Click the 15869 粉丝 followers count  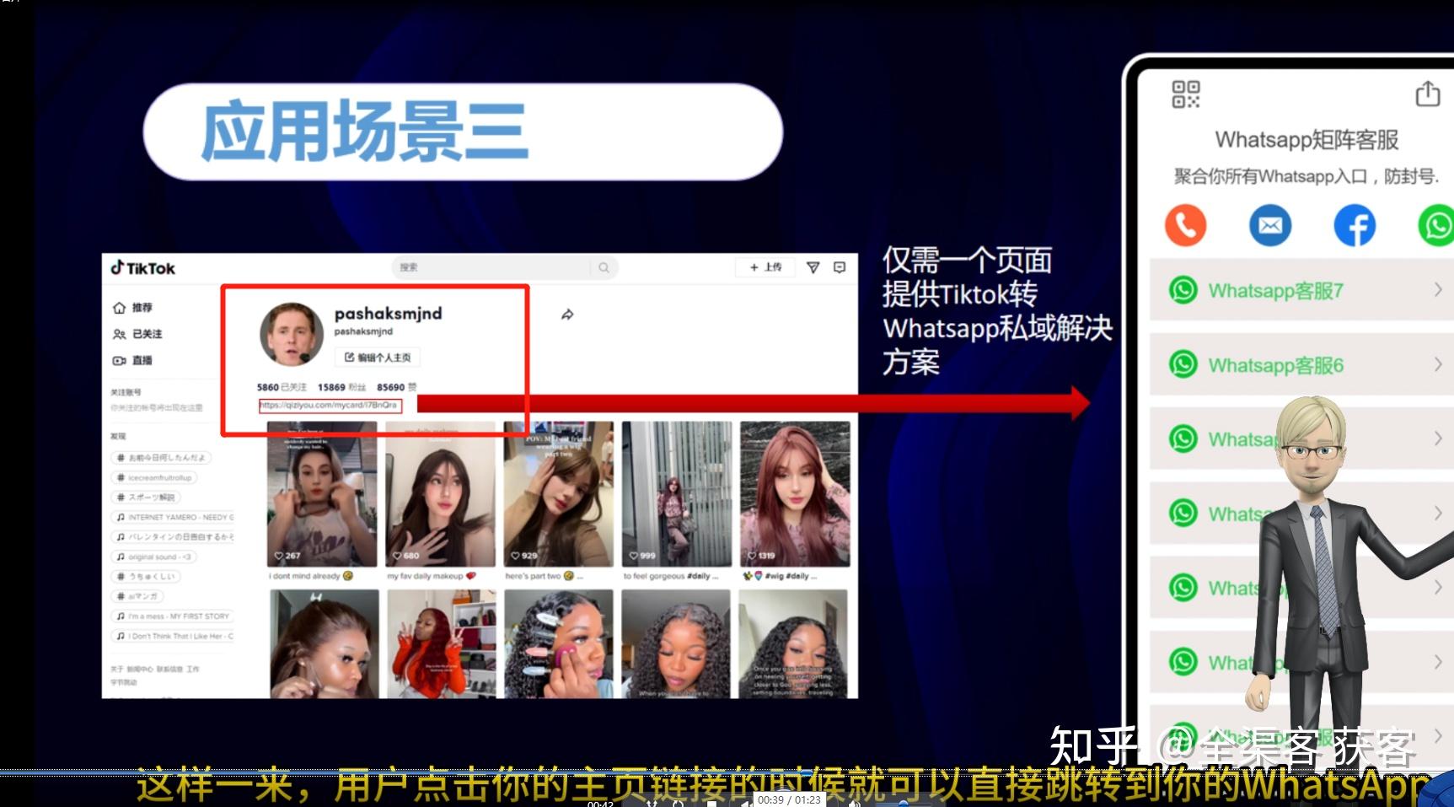coord(341,387)
